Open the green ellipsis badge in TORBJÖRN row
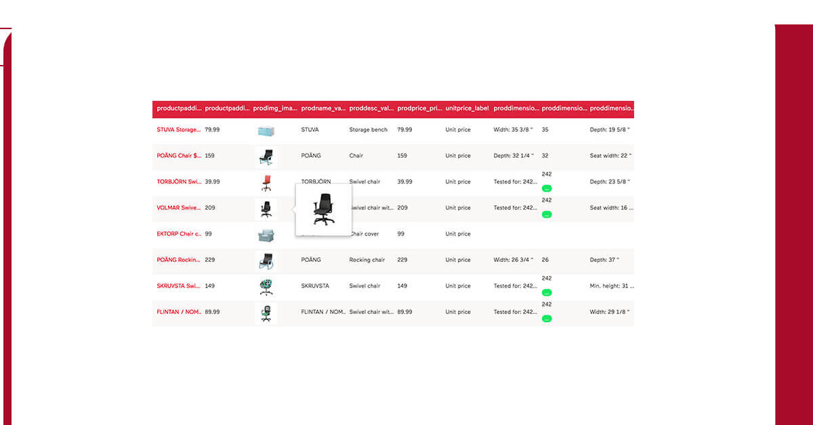 click(547, 188)
